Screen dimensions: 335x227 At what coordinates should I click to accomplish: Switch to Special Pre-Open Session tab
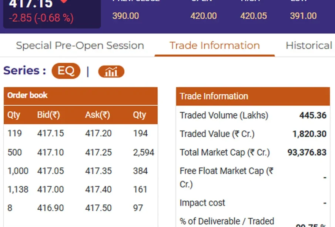80,46
